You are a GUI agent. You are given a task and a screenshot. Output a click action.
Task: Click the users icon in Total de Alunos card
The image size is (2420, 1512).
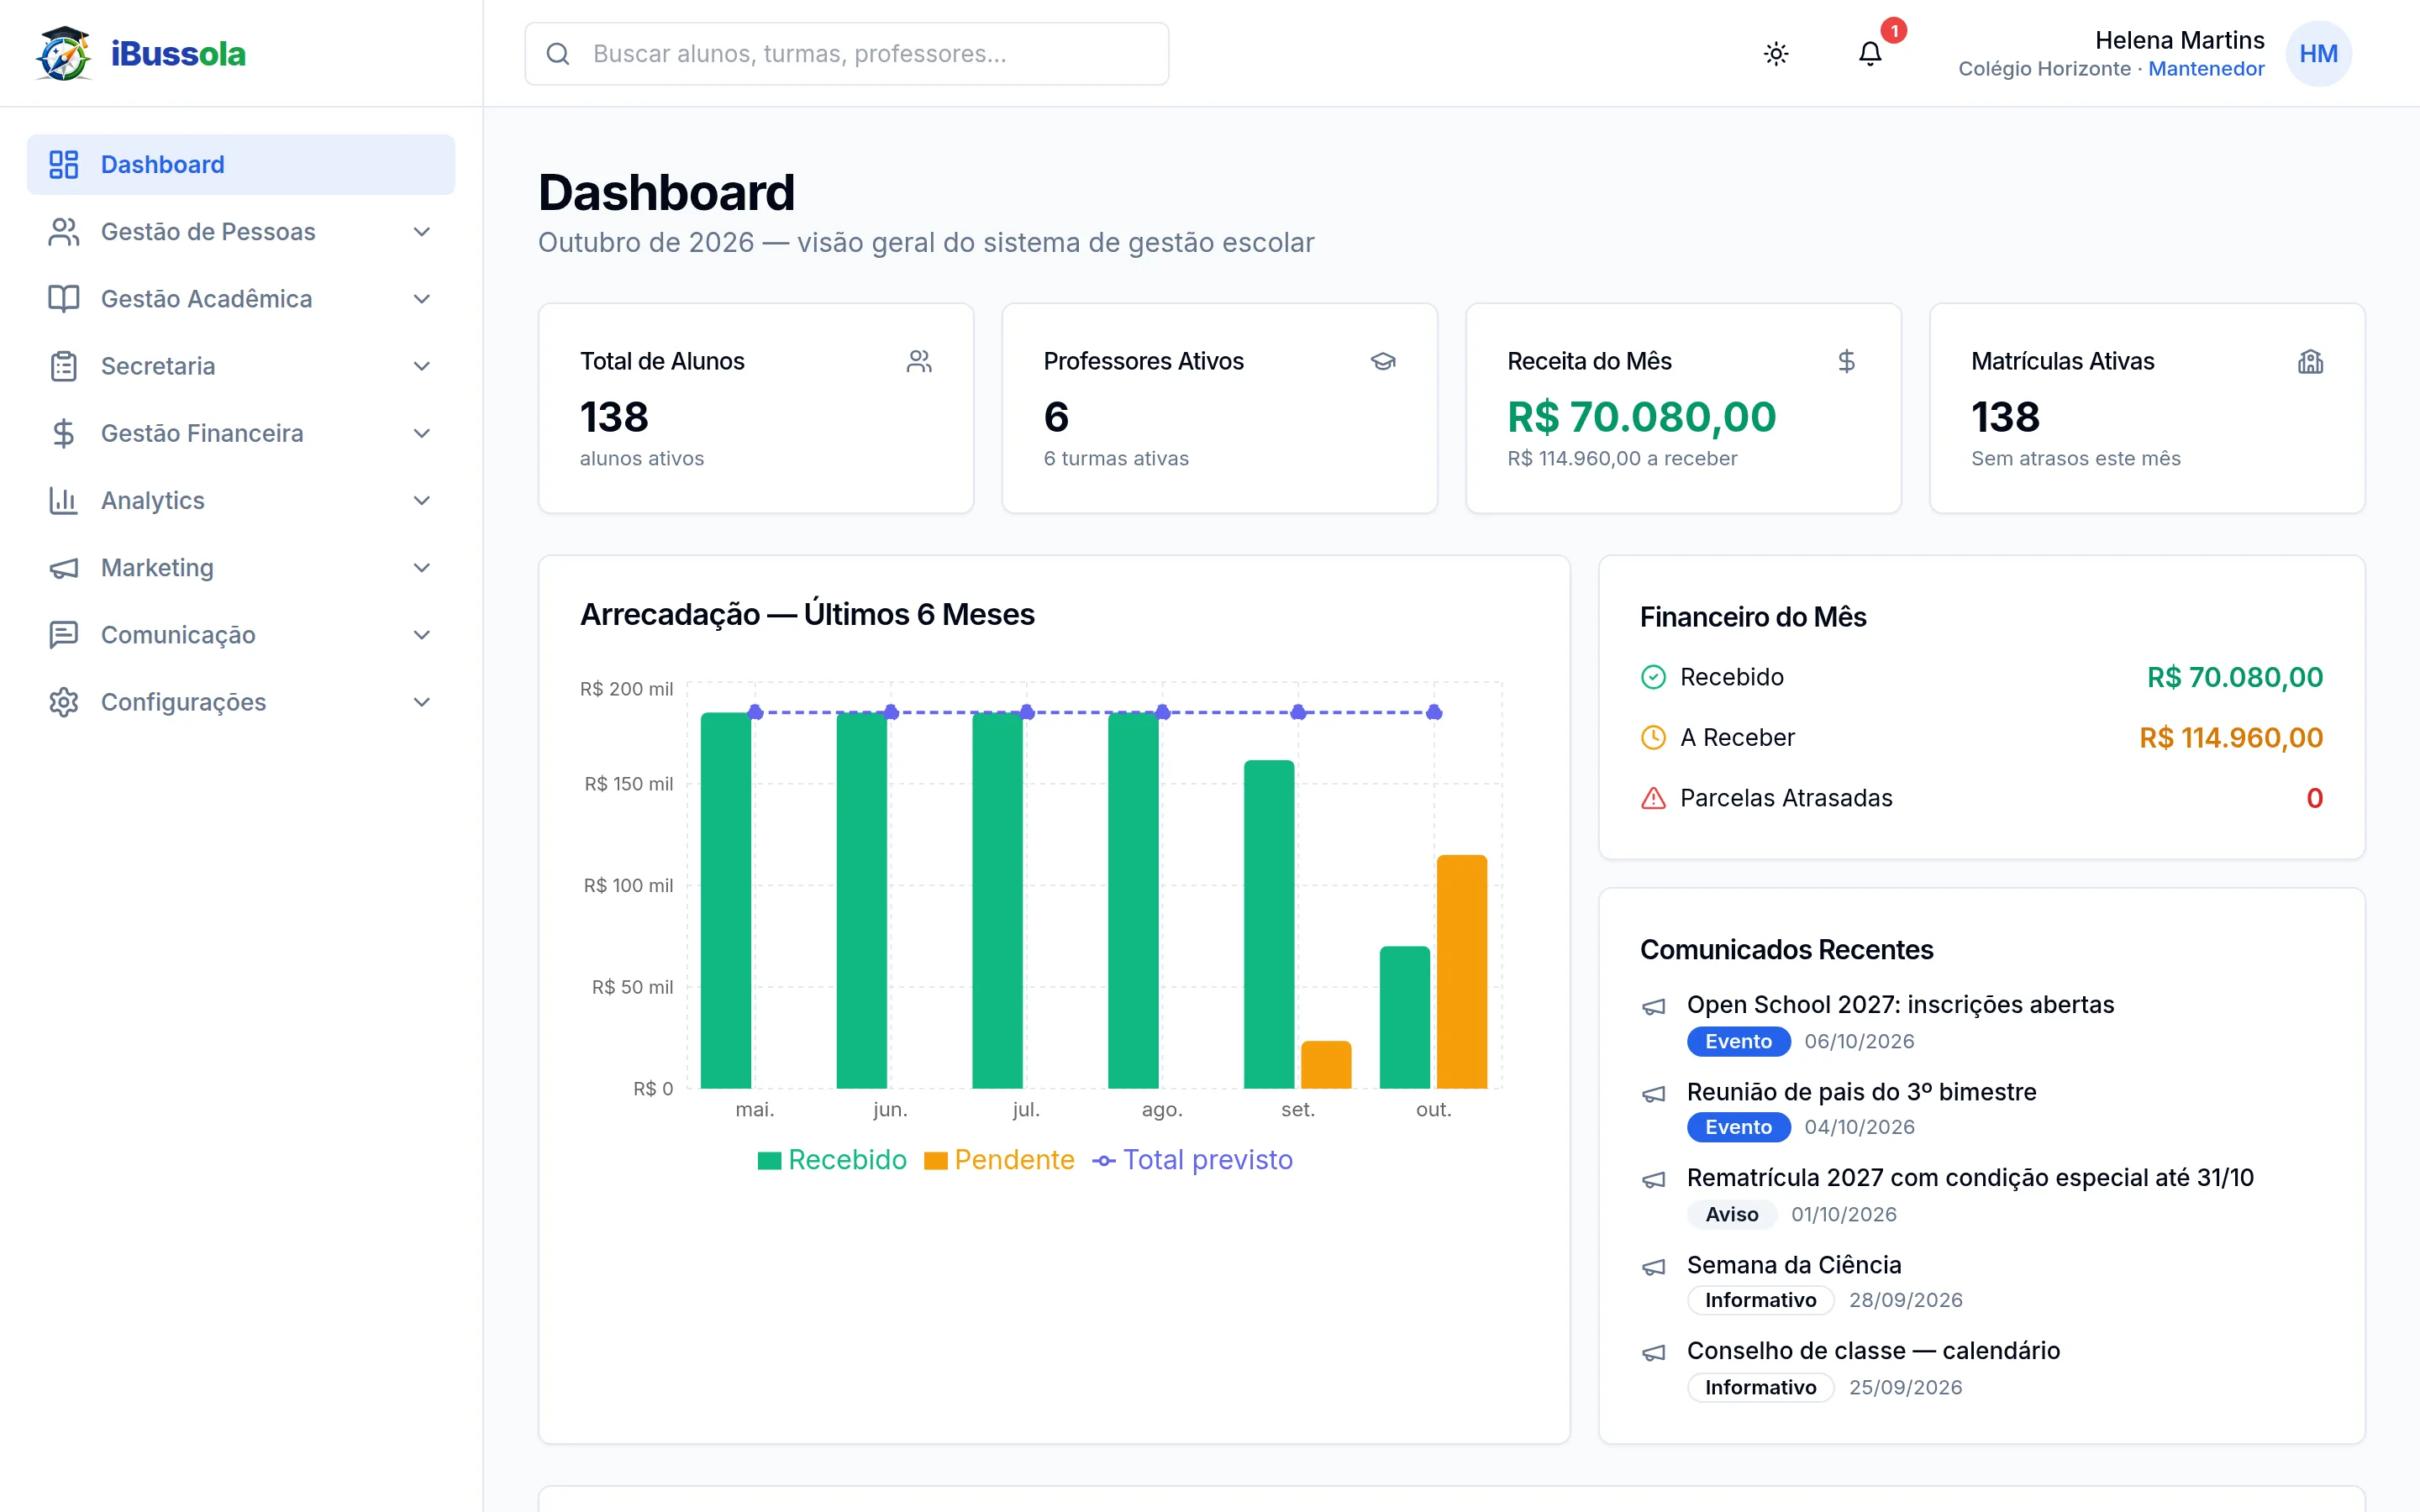pos(919,361)
